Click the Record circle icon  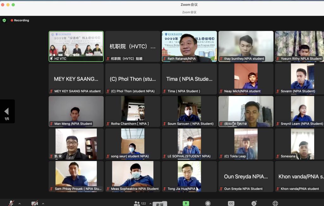(x=208, y=203)
